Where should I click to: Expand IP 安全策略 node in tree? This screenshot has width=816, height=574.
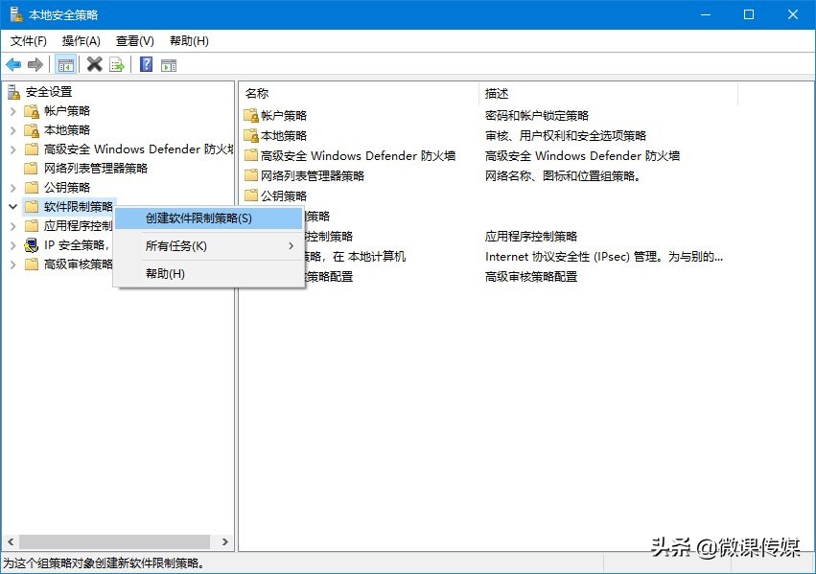13,245
